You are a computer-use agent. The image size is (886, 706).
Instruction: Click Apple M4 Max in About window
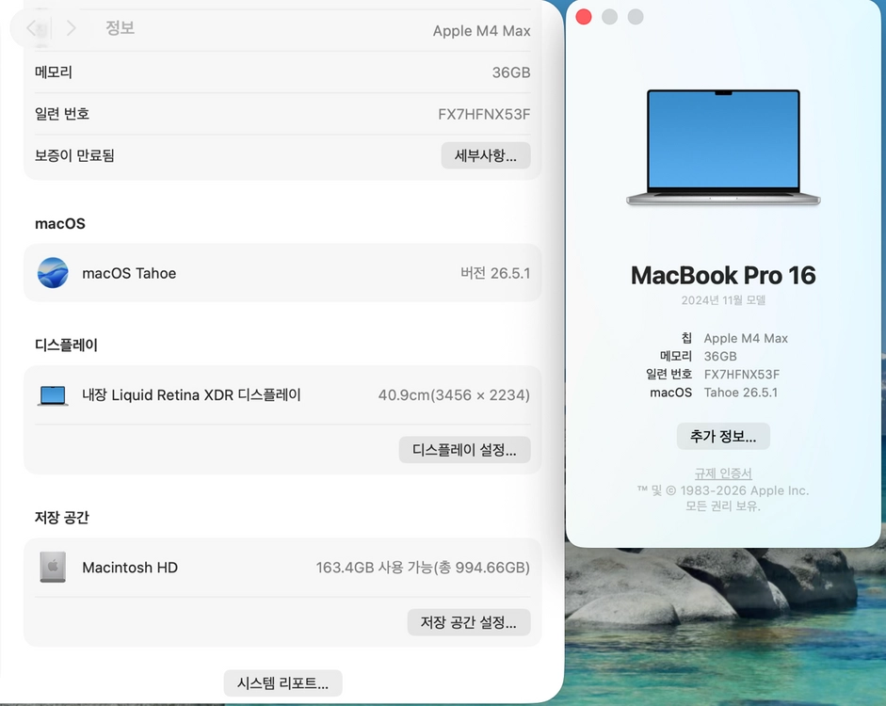[x=746, y=338]
